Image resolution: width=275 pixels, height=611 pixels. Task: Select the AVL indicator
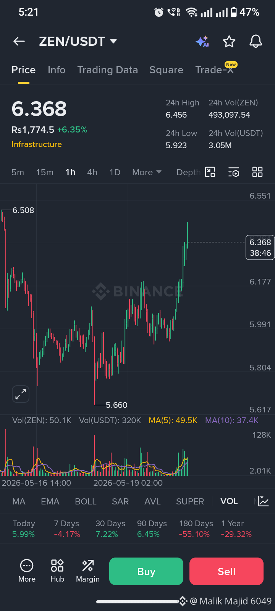coord(152,501)
